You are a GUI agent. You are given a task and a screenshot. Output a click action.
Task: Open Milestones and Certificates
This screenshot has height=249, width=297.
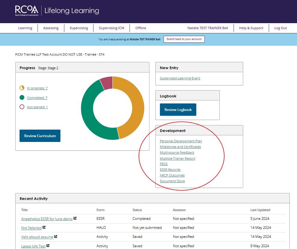[180, 147]
